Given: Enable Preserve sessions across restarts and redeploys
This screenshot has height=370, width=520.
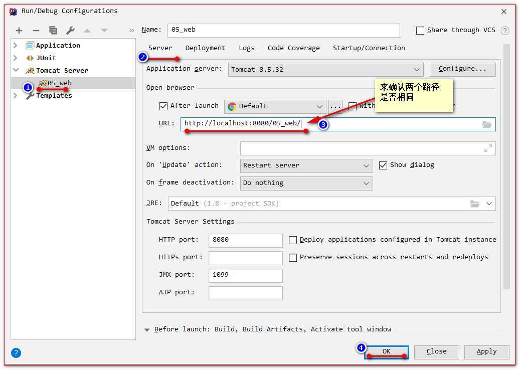Looking at the screenshot, I should 293,258.
